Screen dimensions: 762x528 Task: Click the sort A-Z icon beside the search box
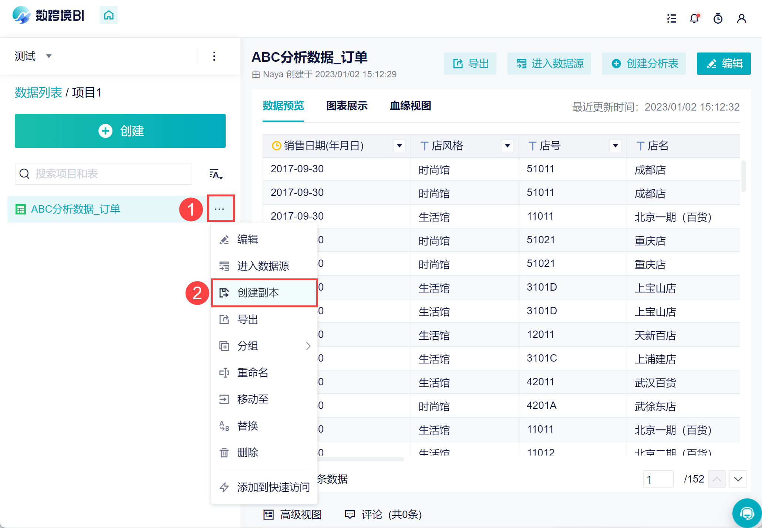pos(216,174)
